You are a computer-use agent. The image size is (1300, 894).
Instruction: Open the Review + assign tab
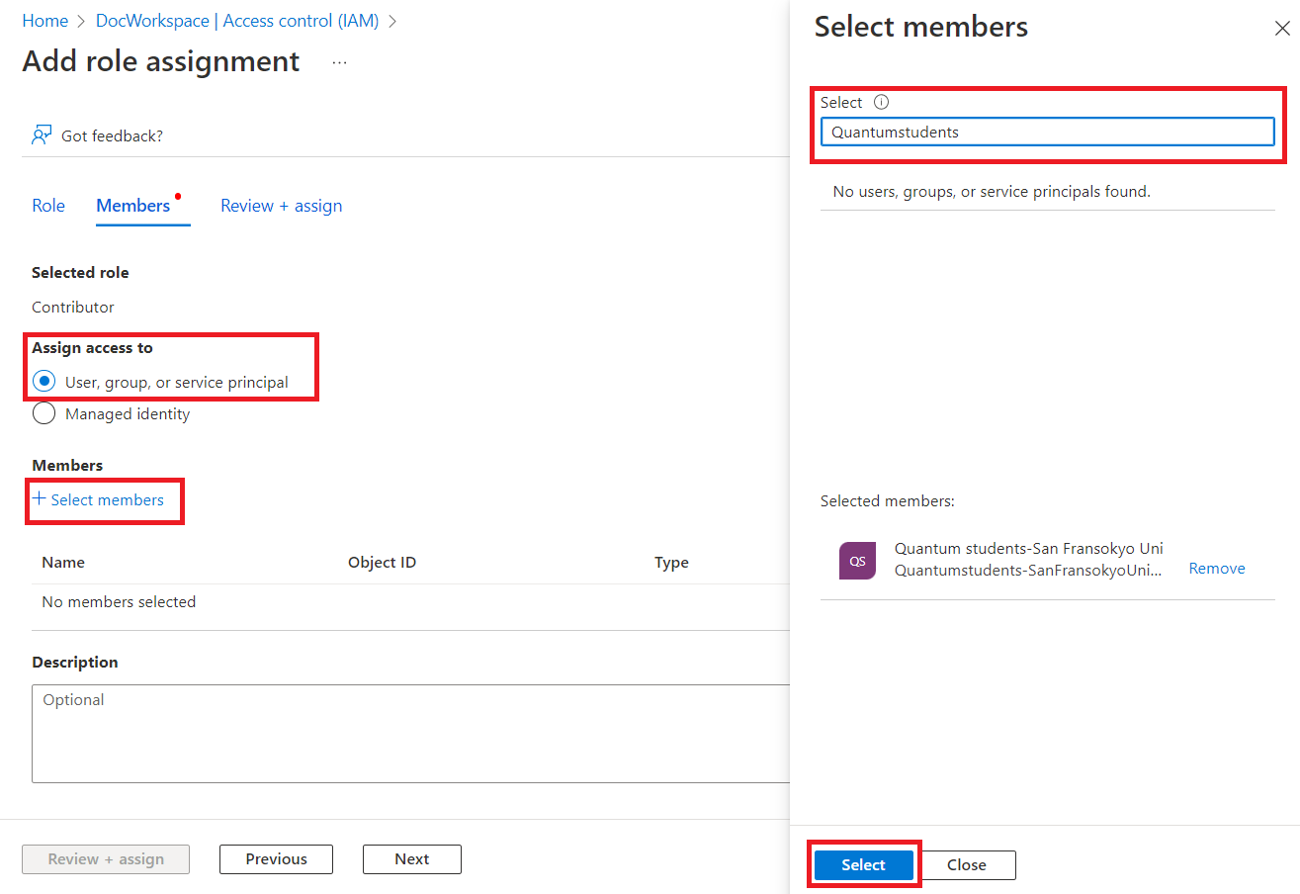click(281, 205)
